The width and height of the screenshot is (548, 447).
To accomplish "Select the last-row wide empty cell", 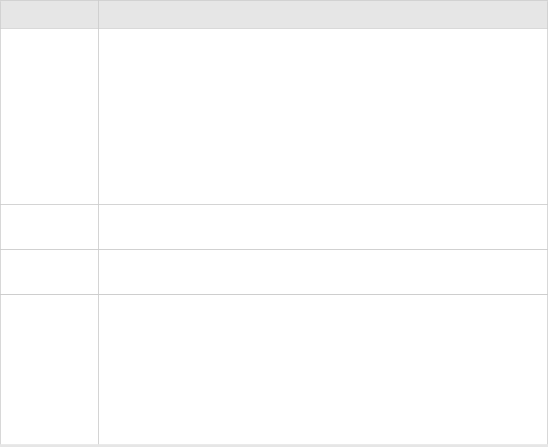I will pyautogui.click(x=323, y=369).
